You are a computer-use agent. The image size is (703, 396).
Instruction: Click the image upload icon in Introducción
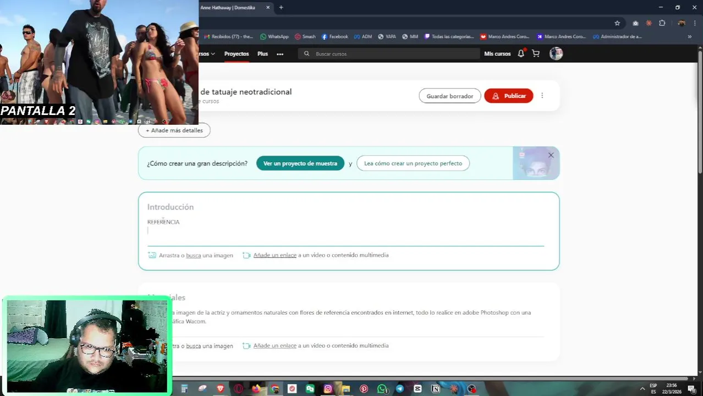click(152, 255)
